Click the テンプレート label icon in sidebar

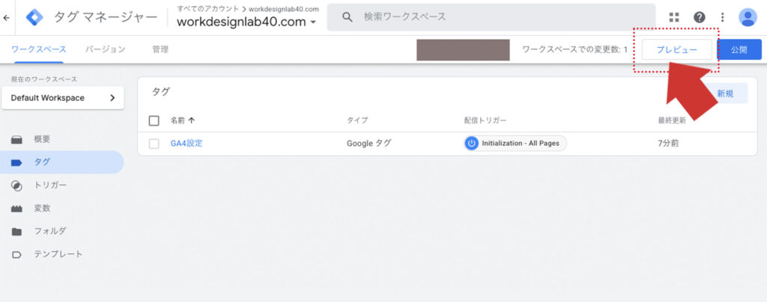pos(16,255)
